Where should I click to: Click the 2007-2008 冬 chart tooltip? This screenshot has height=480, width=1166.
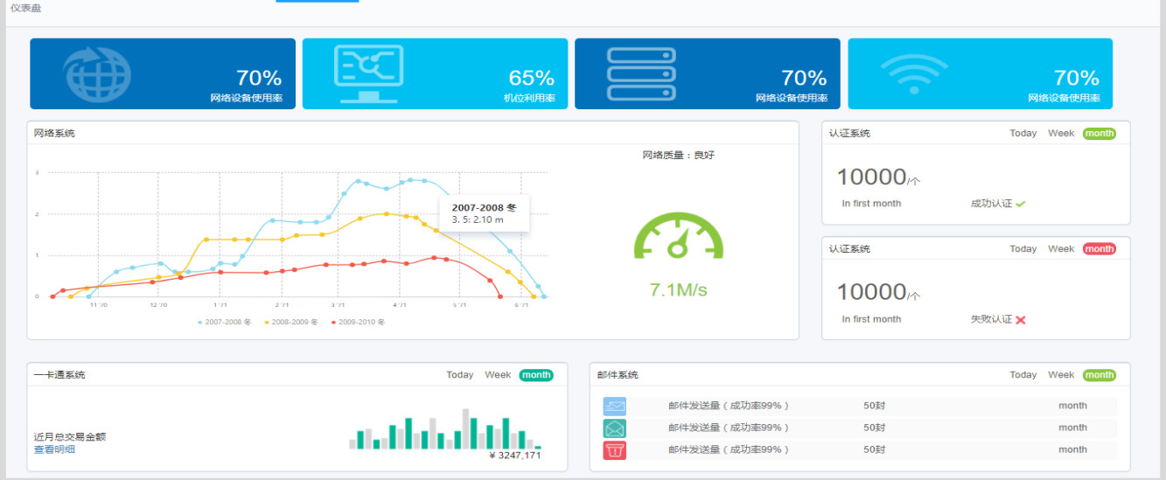point(485,213)
